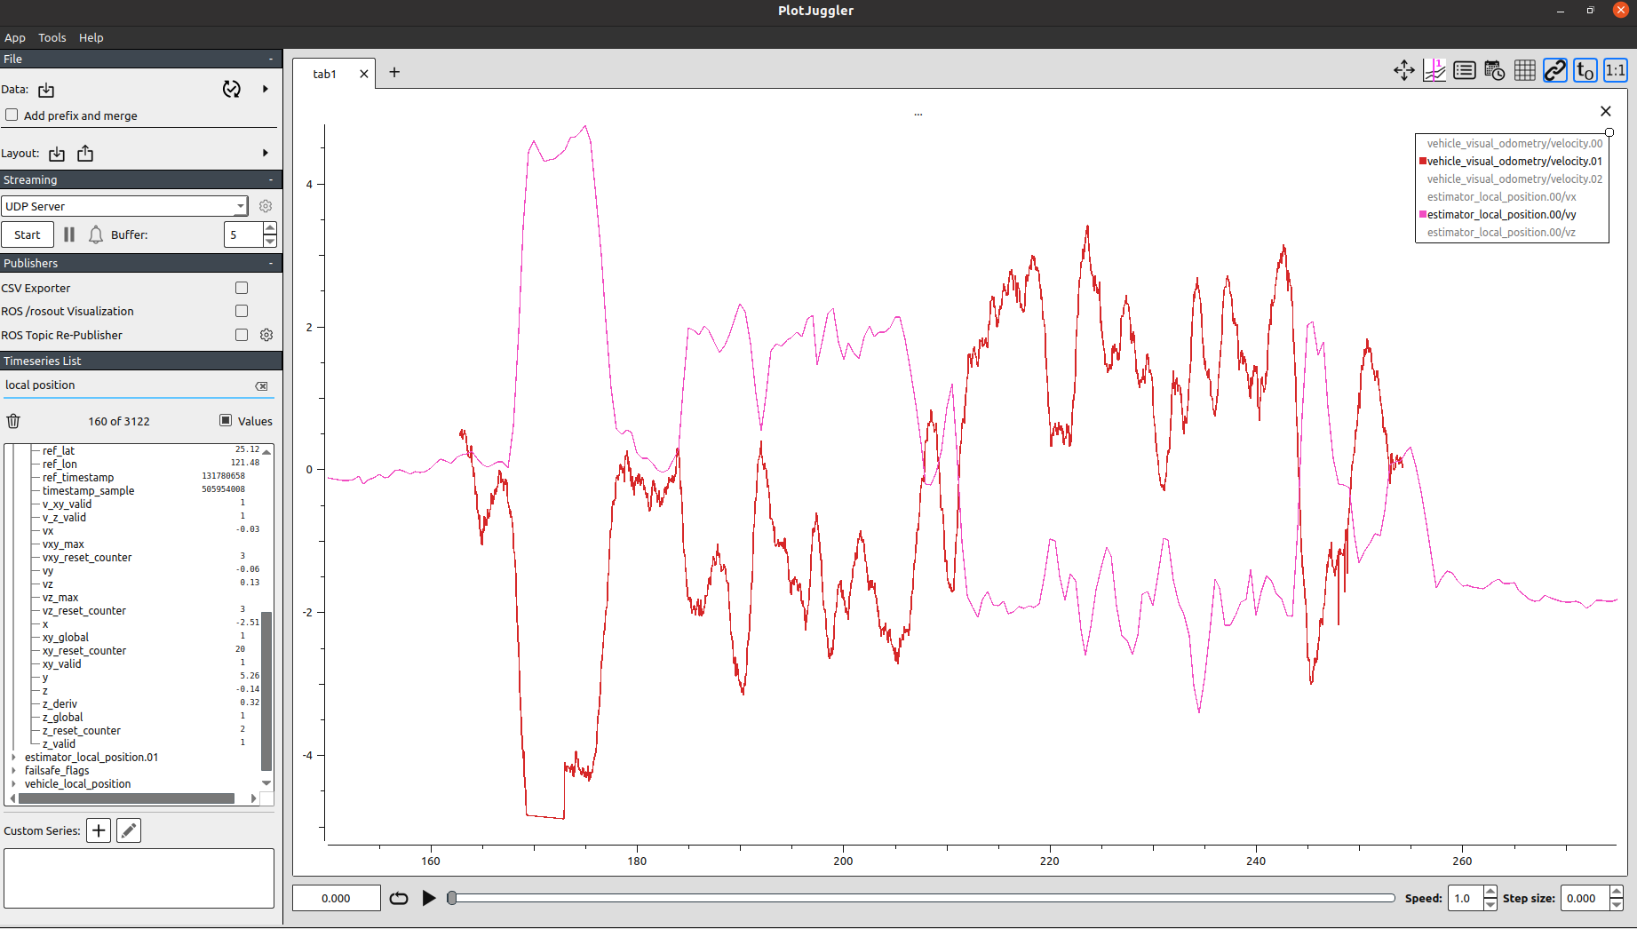Viewport: 1637px width, 929px height.
Task: Toggle the plot grid icon
Action: (1525, 71)
